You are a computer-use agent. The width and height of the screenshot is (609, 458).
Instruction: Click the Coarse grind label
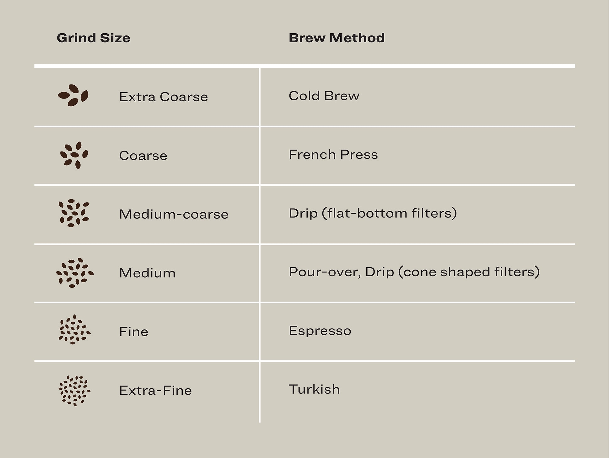143,156
